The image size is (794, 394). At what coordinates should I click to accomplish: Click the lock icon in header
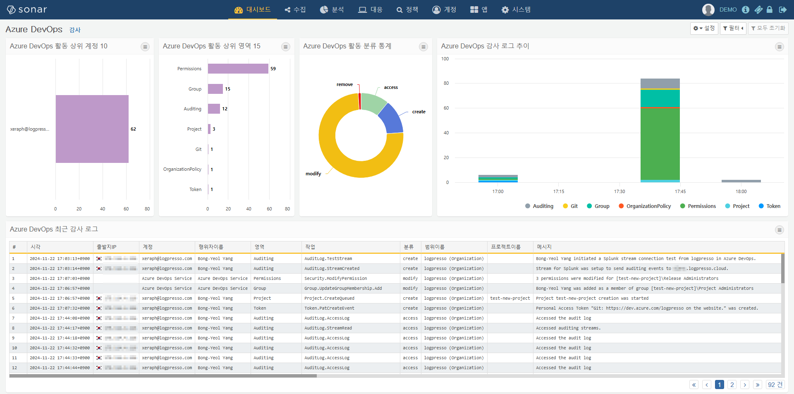770,10
